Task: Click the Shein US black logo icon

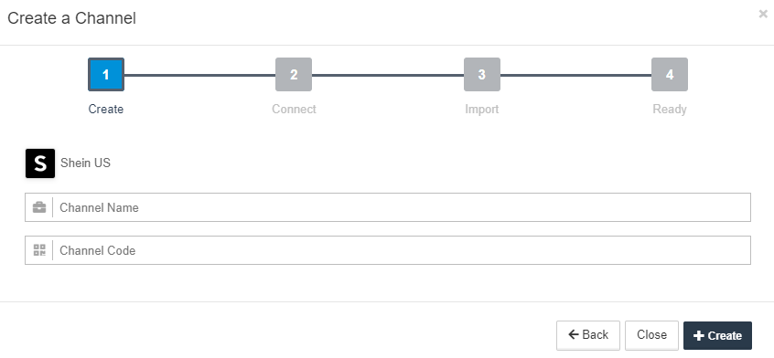Action: pyautogui.click(x=40, y=163)
